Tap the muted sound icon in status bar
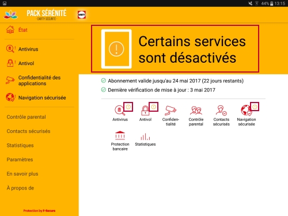Viewport: 288px width, 216px height. [250, 3]
